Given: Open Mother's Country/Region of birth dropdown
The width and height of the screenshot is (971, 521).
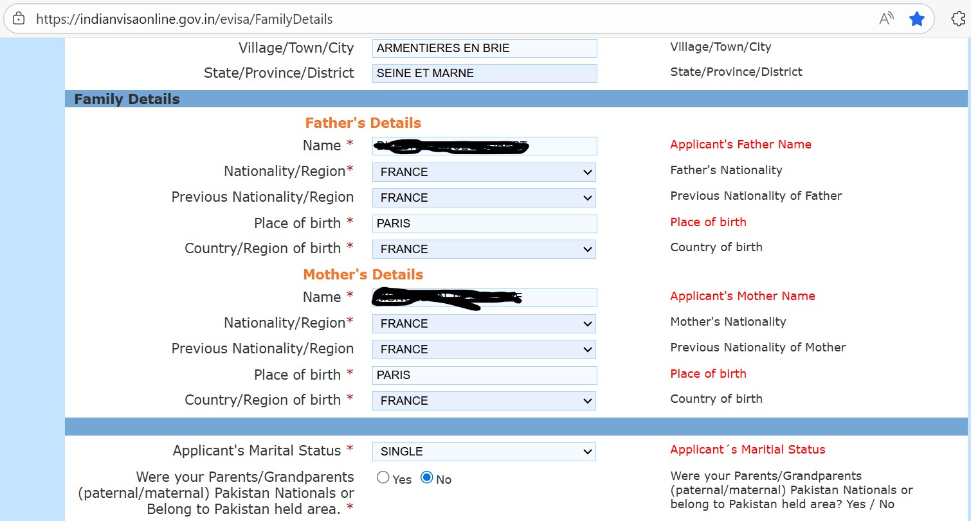Looking at the screenshot, I should point(484,401).
